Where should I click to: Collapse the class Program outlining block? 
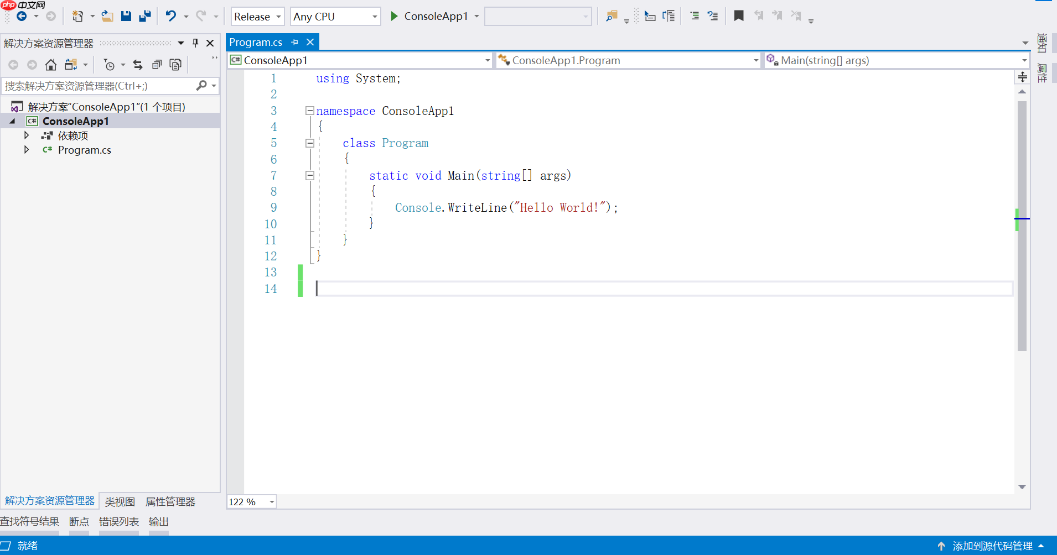(x=310, y=143)
